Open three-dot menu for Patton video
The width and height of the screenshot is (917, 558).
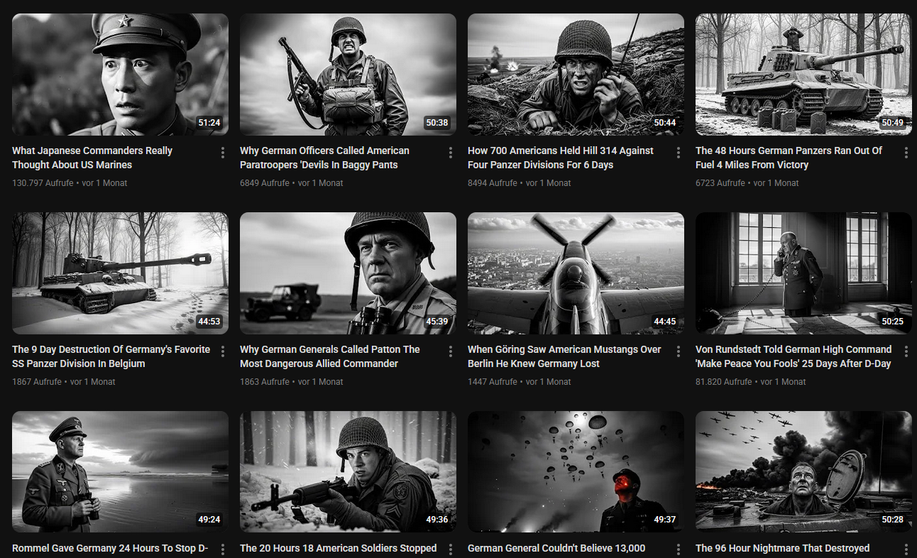[x=451, y=351]
